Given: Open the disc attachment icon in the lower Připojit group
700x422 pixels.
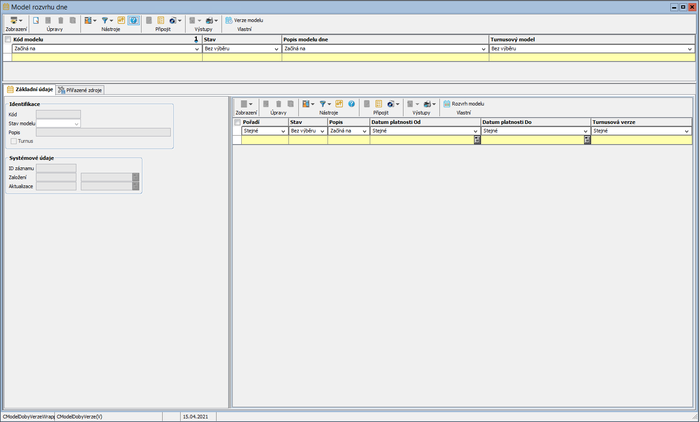Looking at the screenshot, I should (390, 104).
